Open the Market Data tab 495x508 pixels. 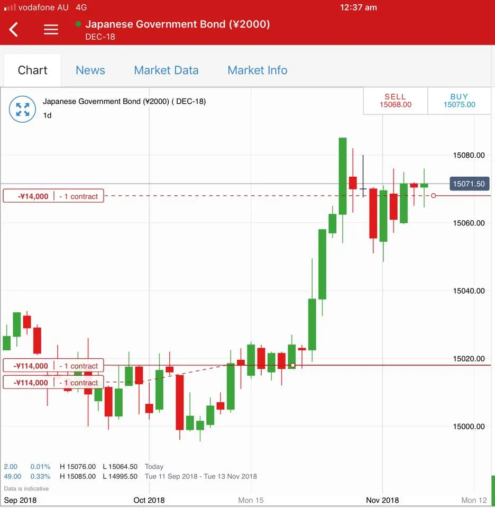pos(166,70)
